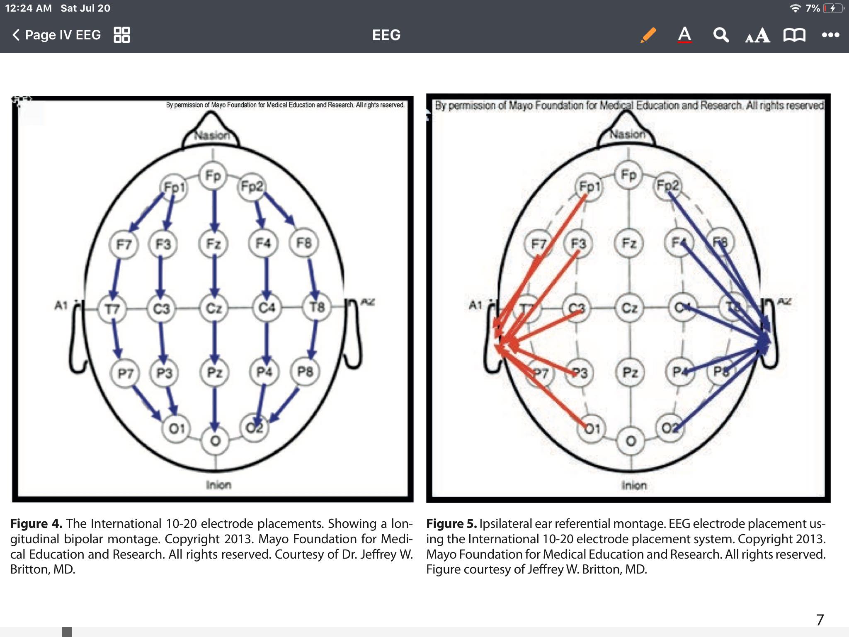Tap the P8 electrode in Figure 4
This screenshot has width=849, height=637.
306,371
